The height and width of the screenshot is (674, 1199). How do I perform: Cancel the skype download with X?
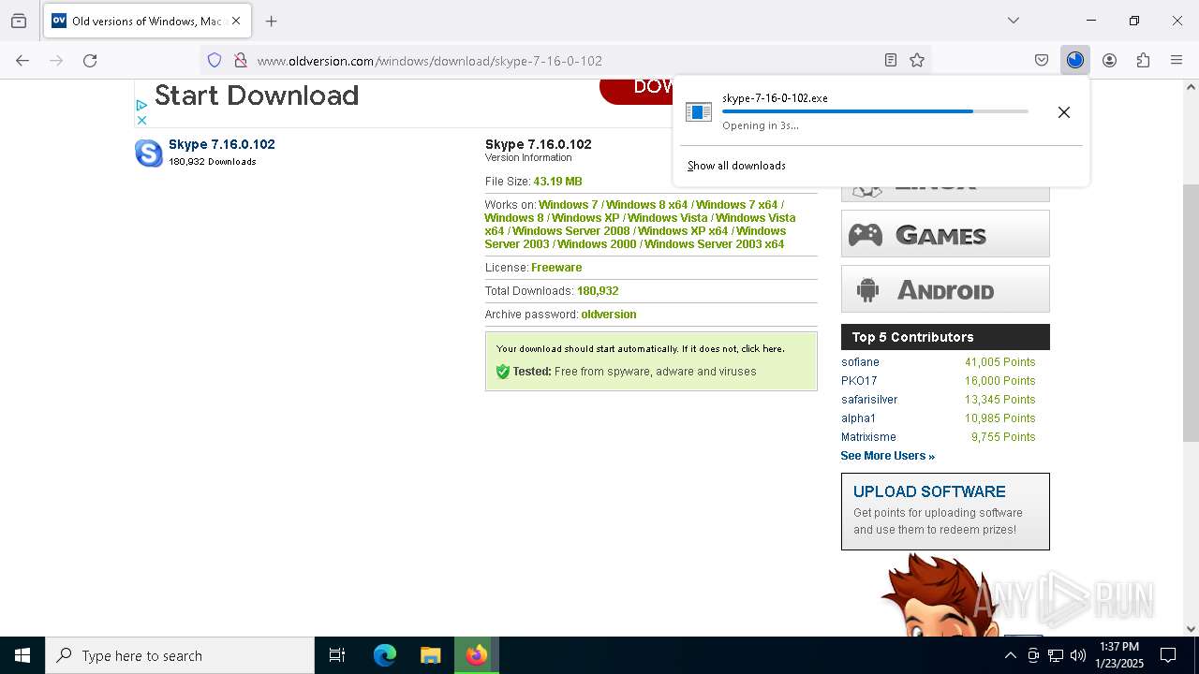[x=1064, y=112]
